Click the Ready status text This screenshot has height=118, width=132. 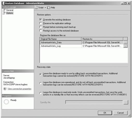pos(14,100)
